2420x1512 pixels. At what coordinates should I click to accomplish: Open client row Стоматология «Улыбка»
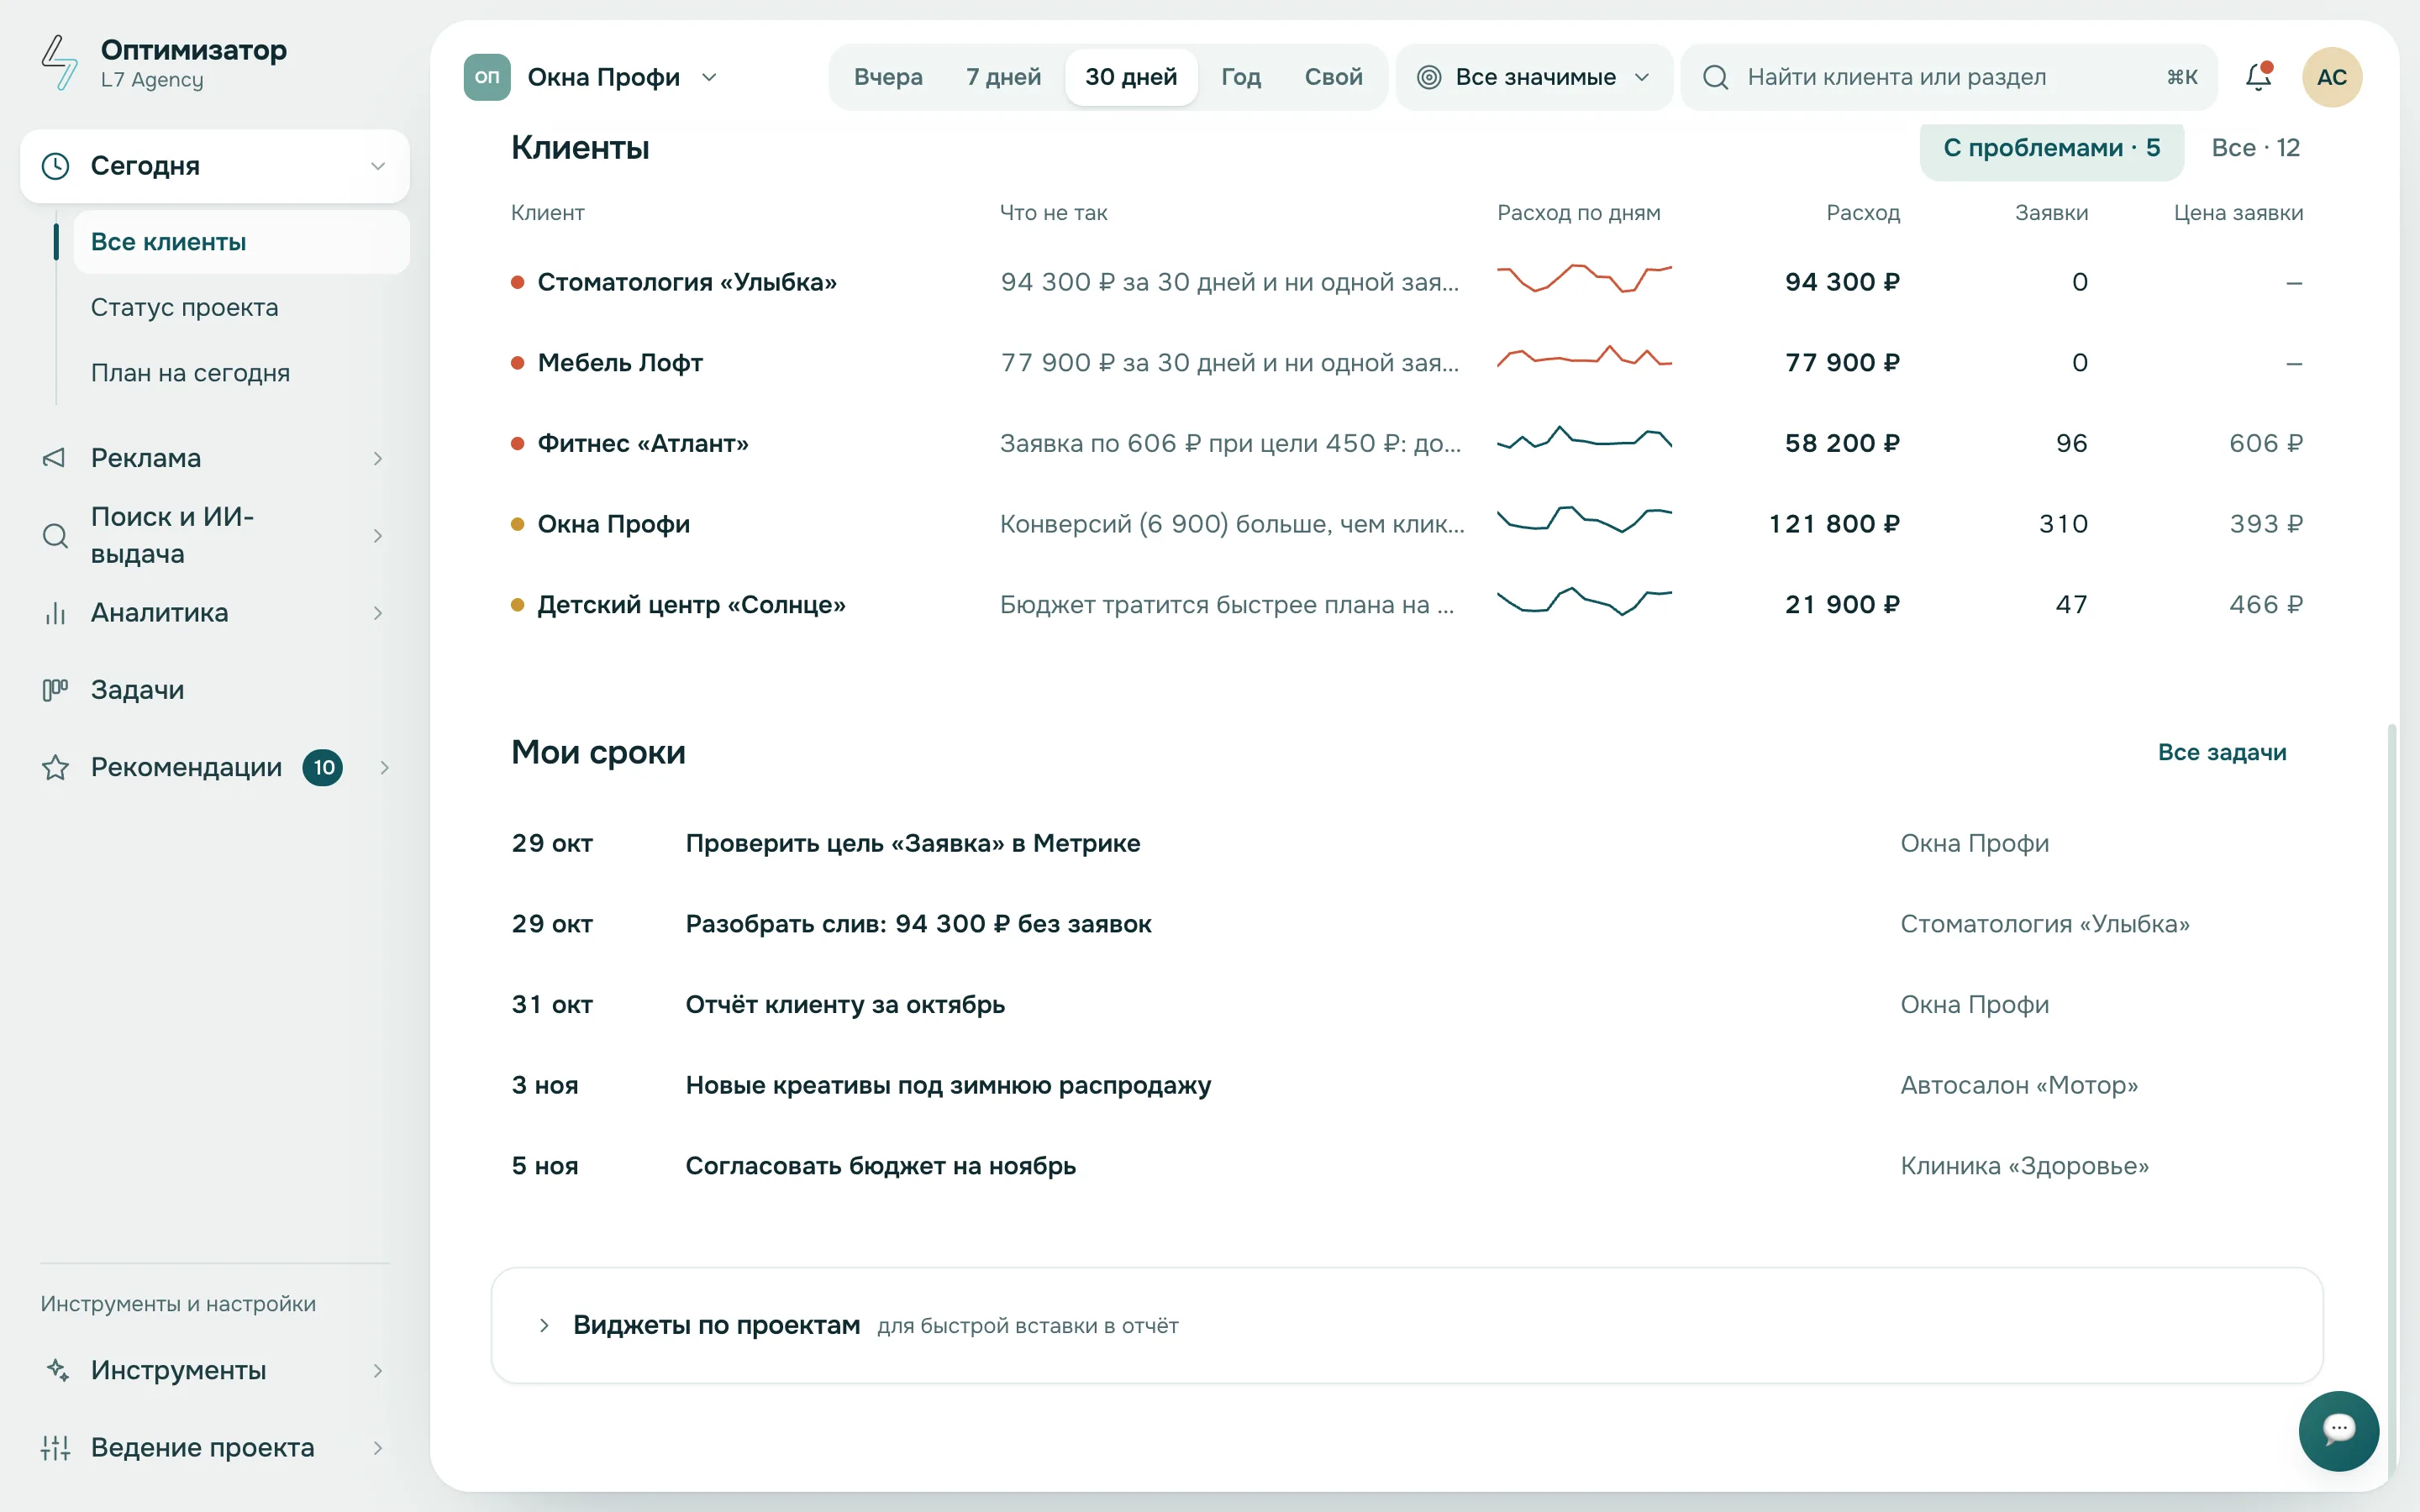pyautogui.click(x=1407, y=282)
